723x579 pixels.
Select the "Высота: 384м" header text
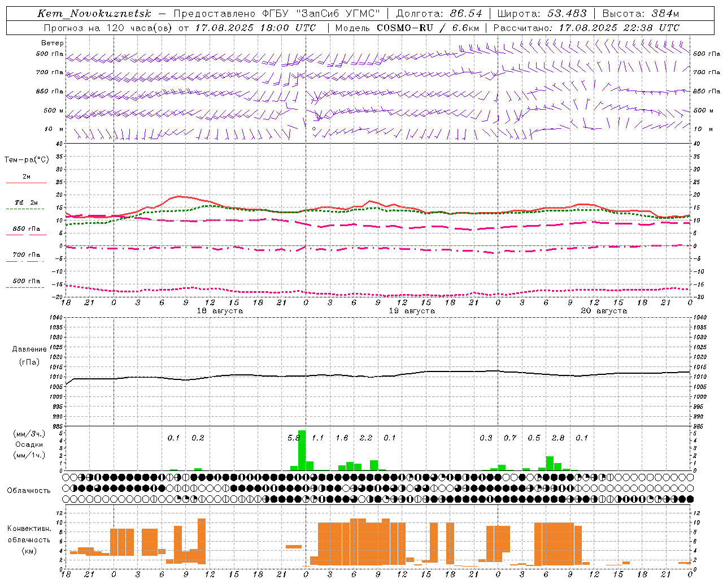[x=641, y=14]
